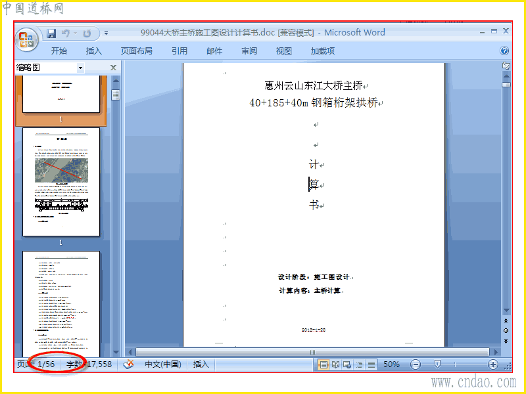Open Word help question mark icon
Screen dimensions: 526x394
[x=504, y=51]
